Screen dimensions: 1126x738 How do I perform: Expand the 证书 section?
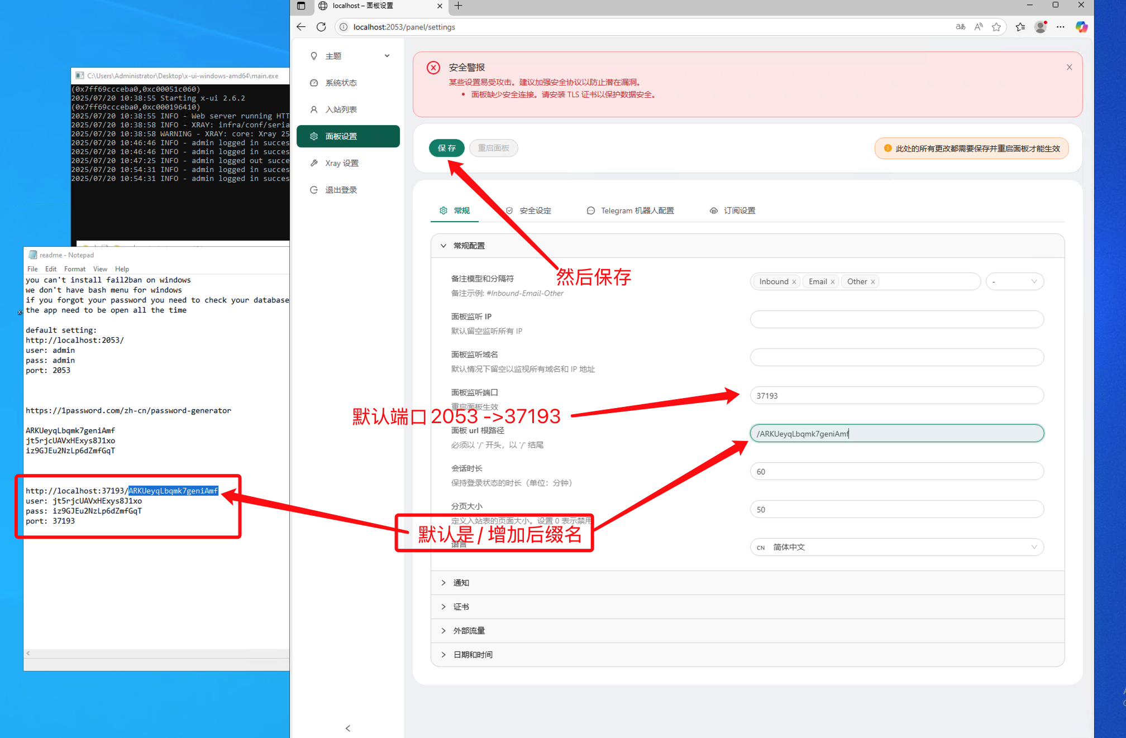tap(461, 607)
